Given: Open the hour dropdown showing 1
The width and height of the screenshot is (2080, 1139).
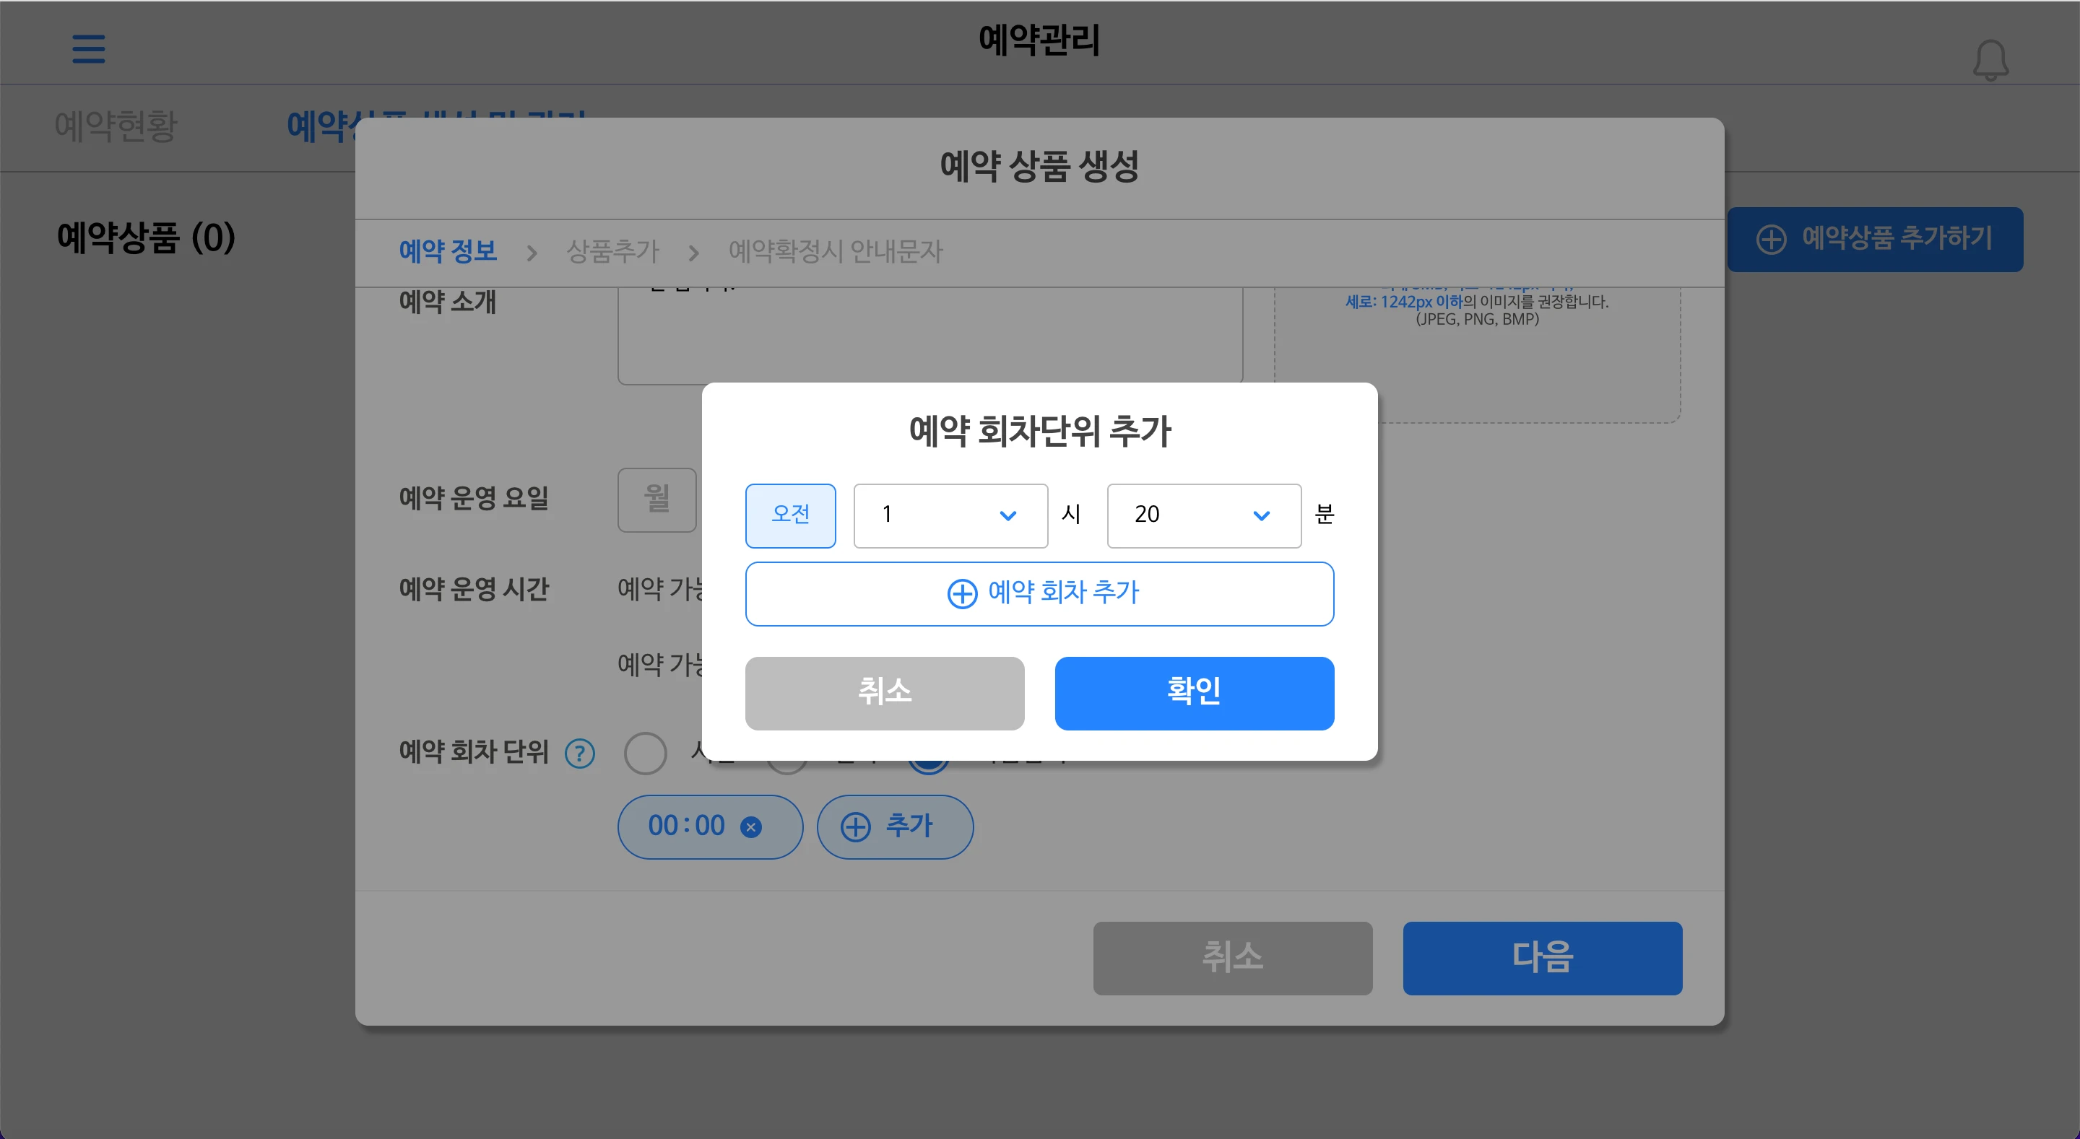Looking at the screenshot, I should coord(950,515).
